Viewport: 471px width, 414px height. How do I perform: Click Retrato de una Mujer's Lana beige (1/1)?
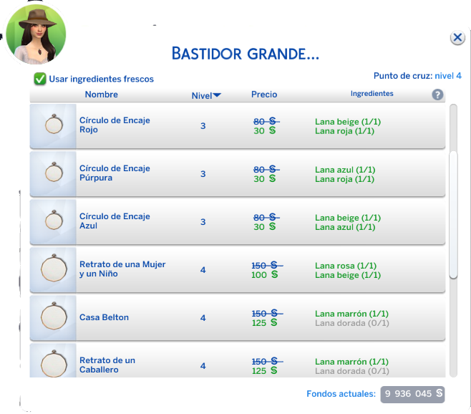tap(348, 275)
